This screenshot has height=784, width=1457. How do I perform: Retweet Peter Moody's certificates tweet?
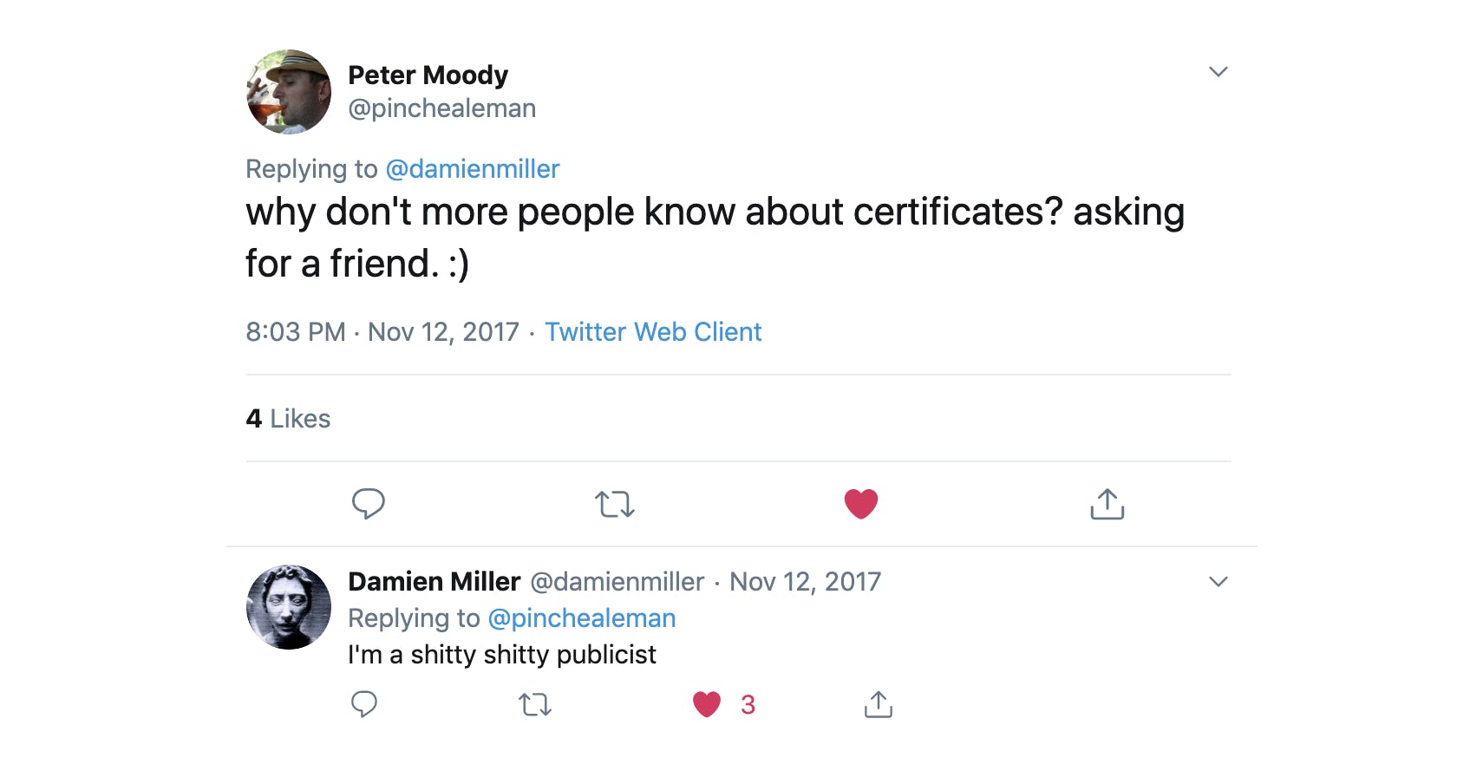click(615, 503)
